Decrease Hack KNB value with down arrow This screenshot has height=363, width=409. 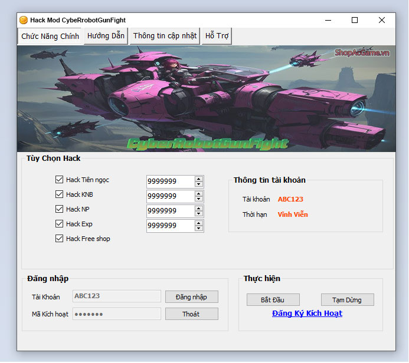[199, 199]
